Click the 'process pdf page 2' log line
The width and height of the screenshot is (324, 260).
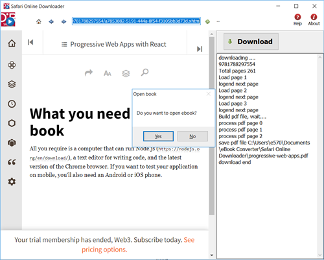[240, 136]
